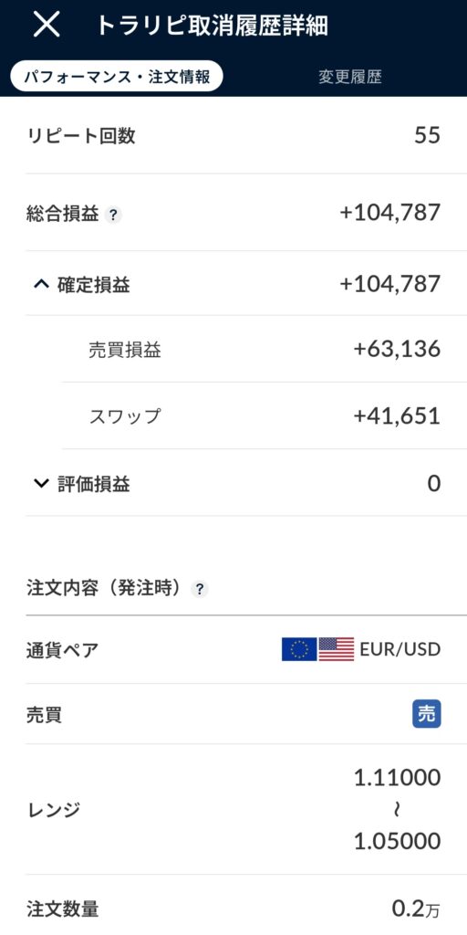Select the スワップ amount +41,651
Viewport: 467px width, 935px height.
398,415
